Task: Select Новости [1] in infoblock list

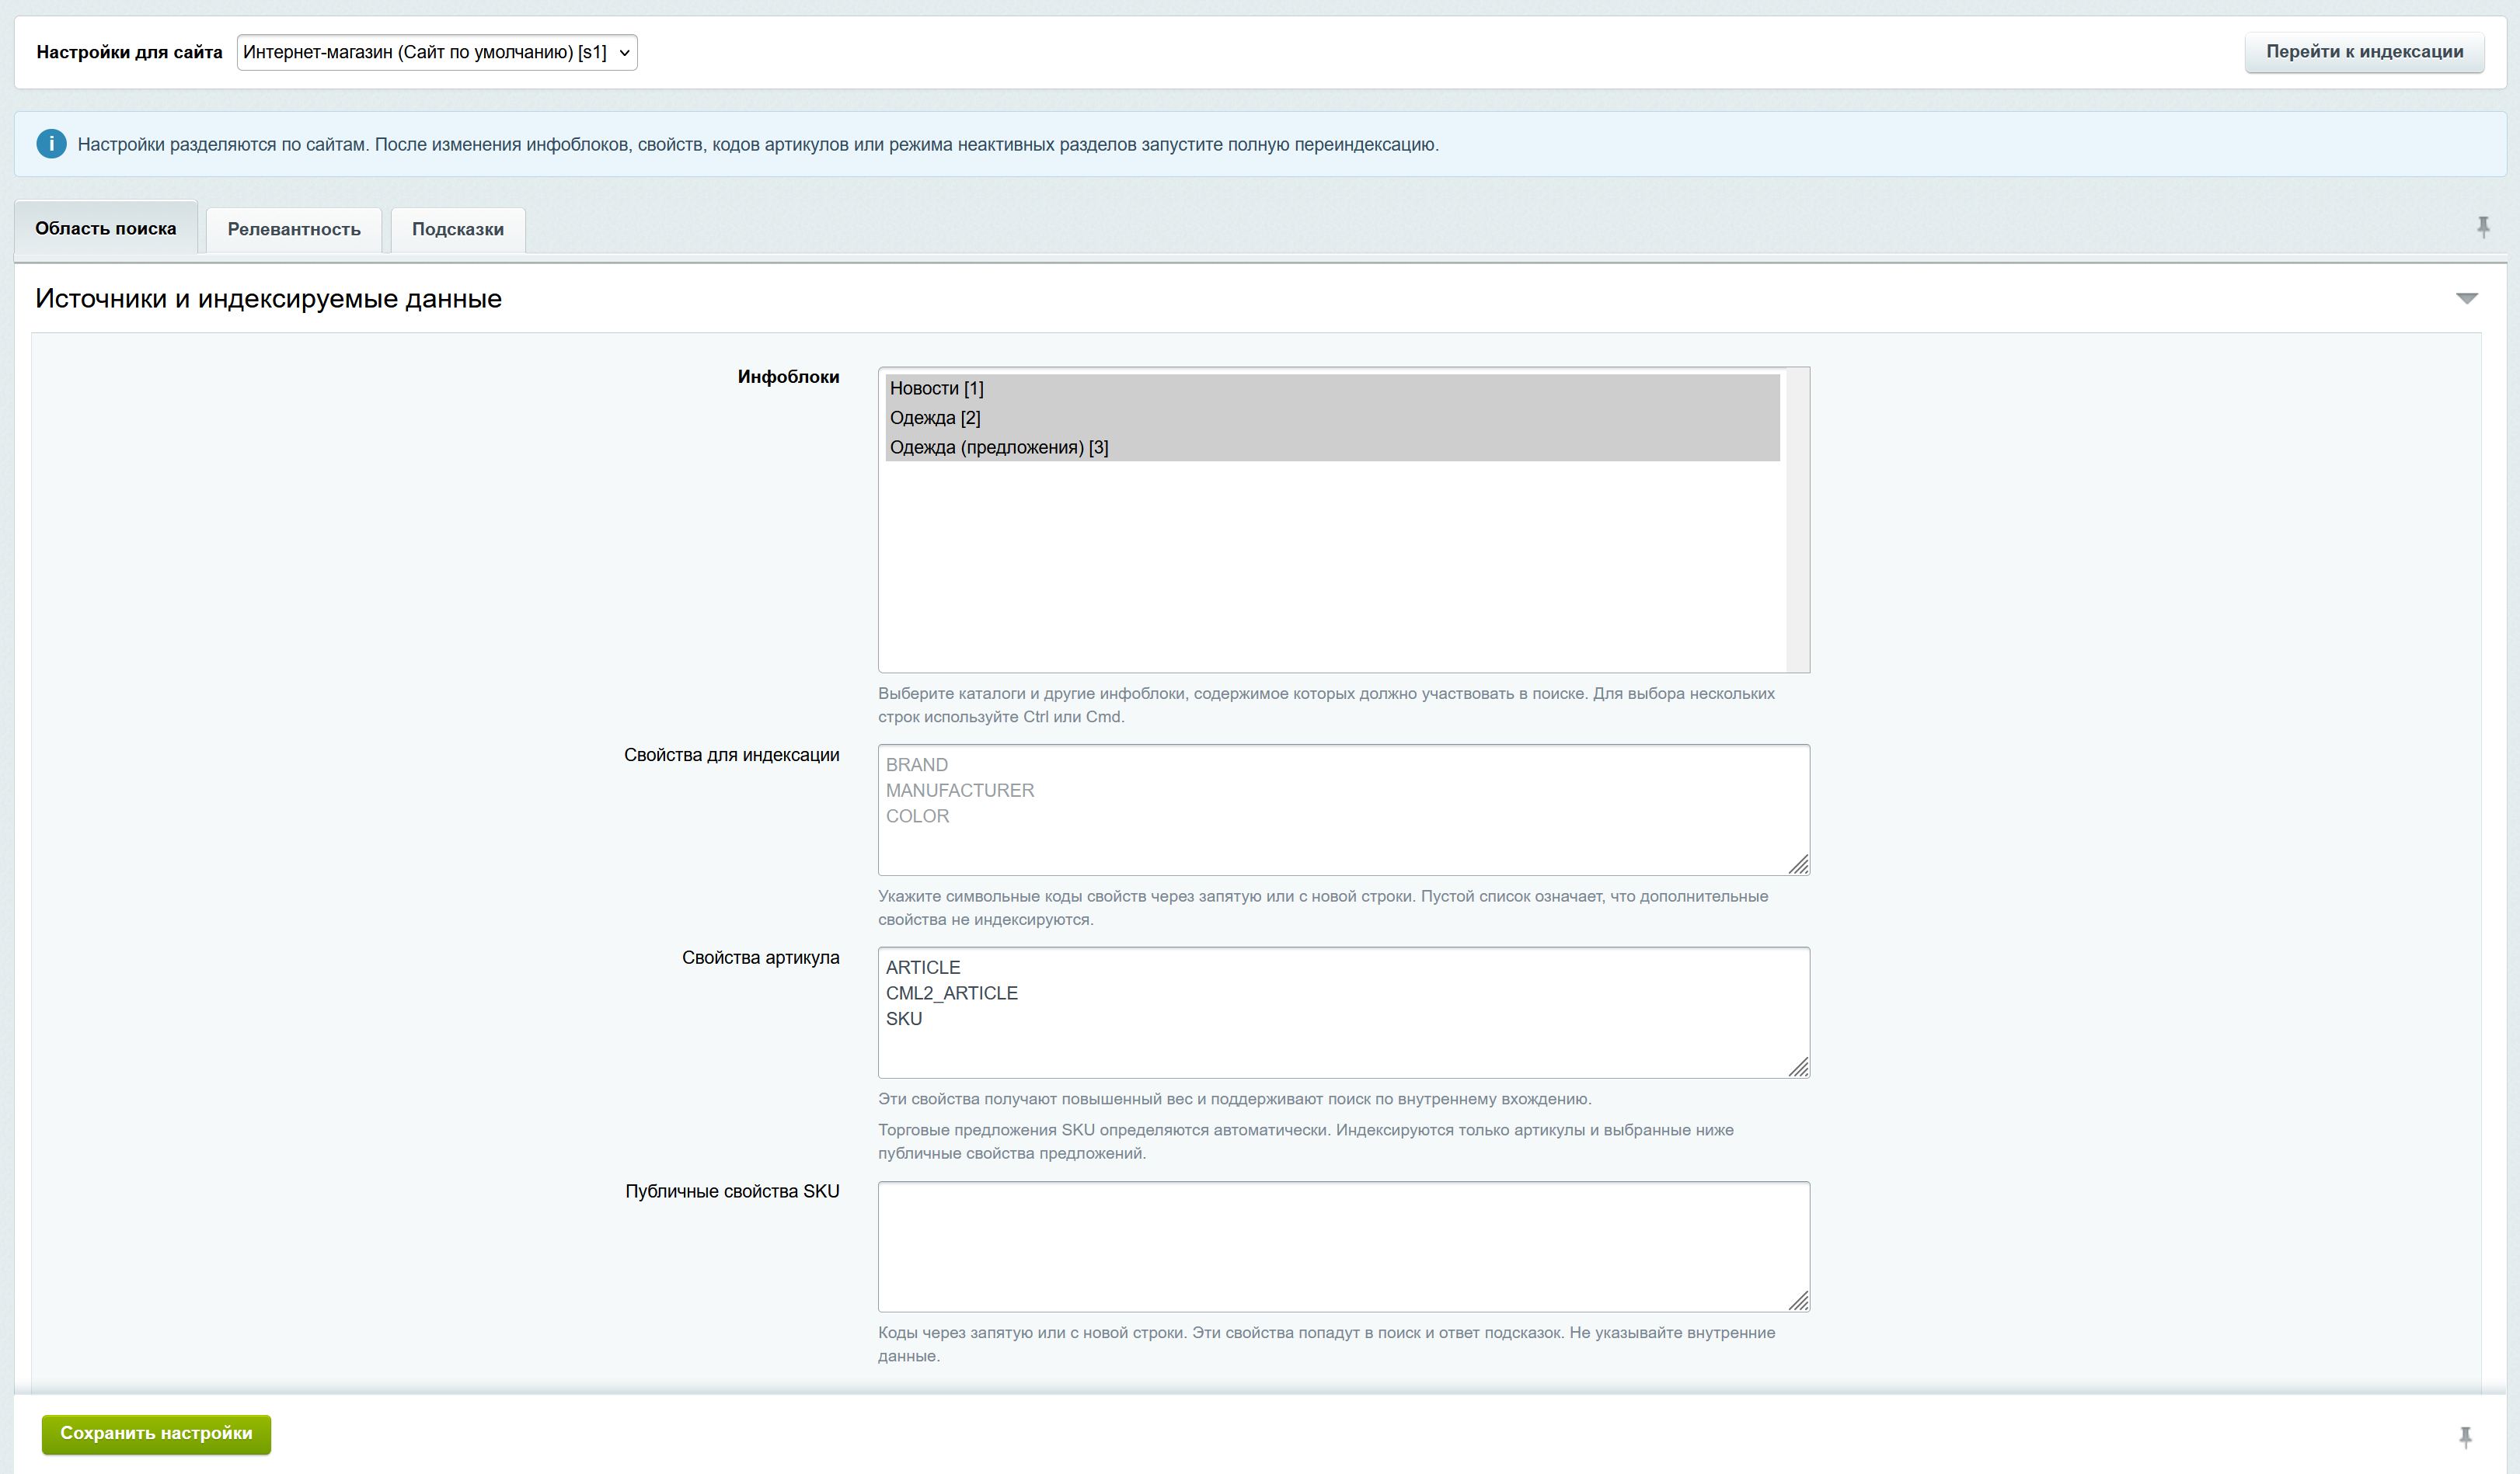Action: click(1332, 389)
